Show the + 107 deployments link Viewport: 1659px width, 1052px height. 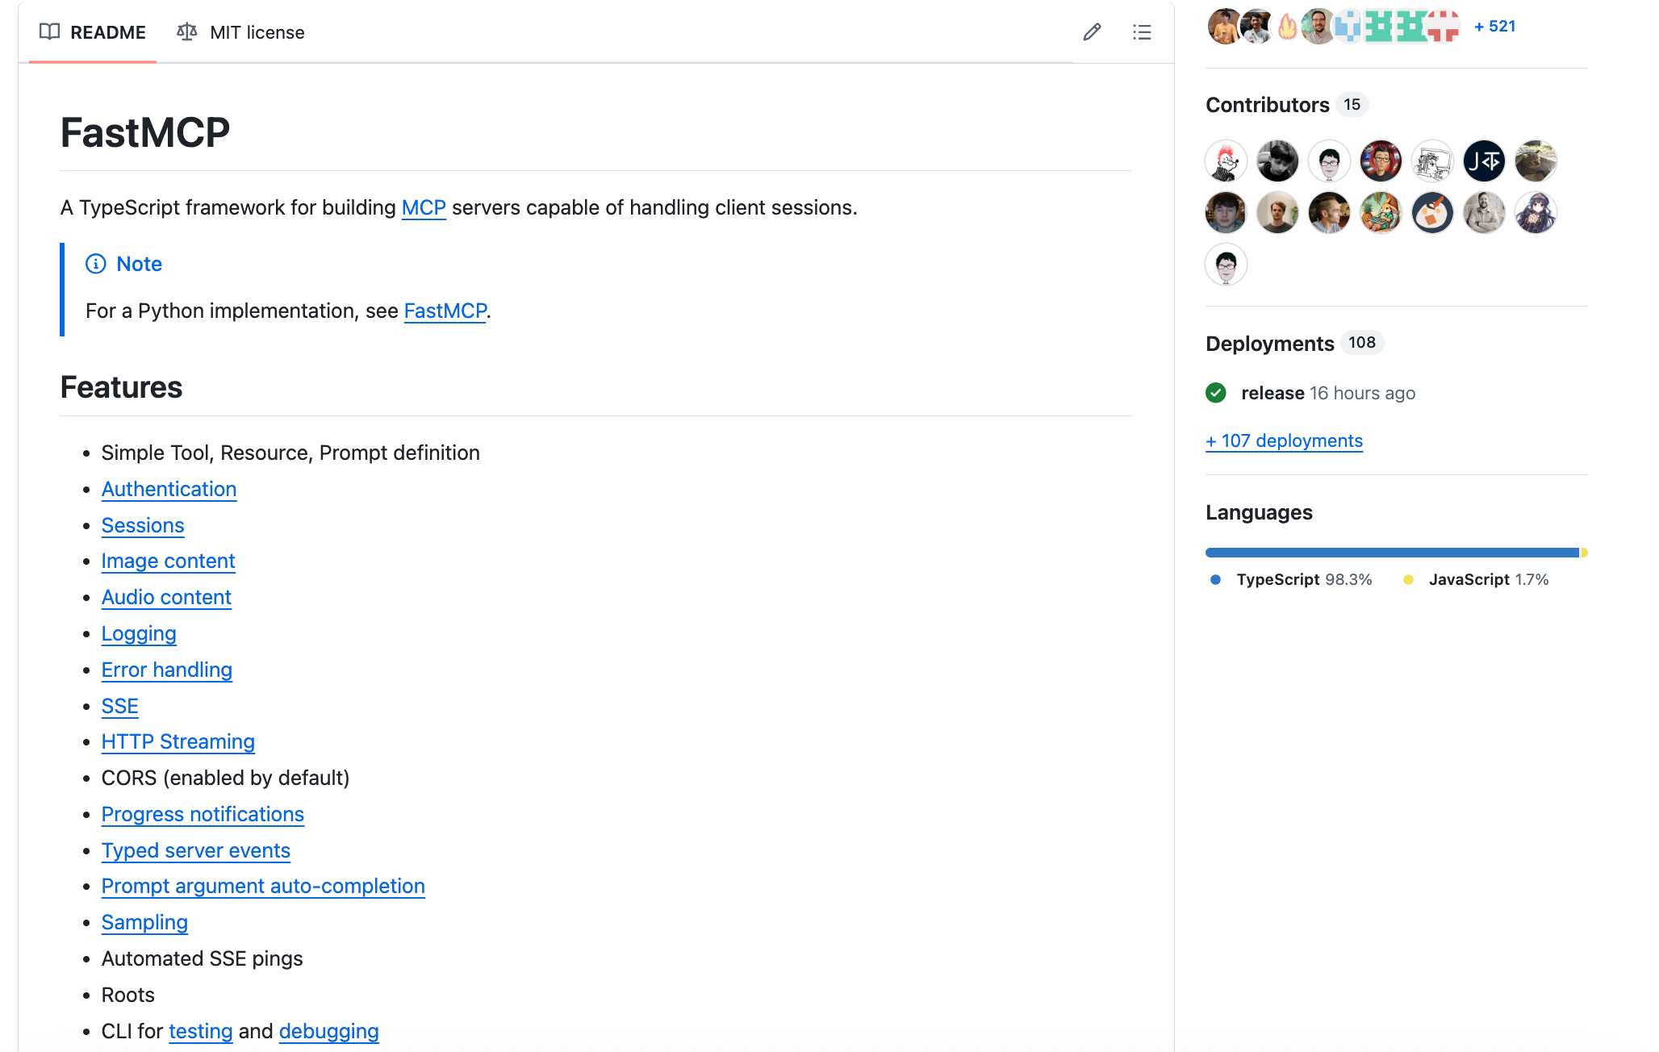click(1284, 441)
